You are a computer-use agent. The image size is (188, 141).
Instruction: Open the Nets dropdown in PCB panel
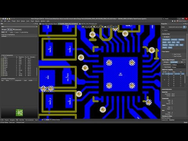(19, 27)
